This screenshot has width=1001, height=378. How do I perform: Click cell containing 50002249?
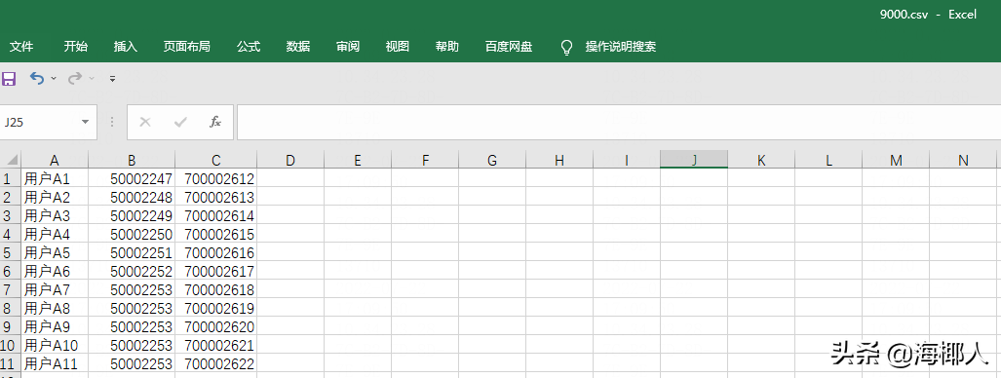coord(132,216)
